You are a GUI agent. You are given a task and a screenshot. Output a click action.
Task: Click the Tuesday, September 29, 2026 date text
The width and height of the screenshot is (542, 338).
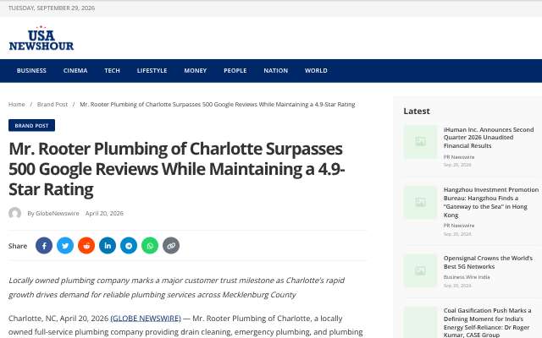click(52, 8)
